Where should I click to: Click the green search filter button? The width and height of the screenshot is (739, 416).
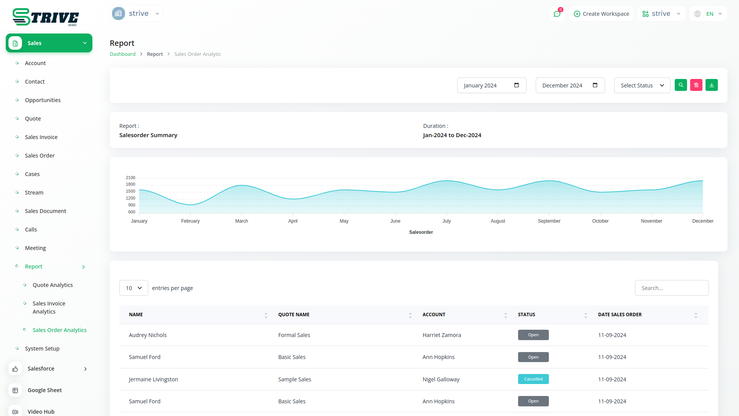pos(680,85)
